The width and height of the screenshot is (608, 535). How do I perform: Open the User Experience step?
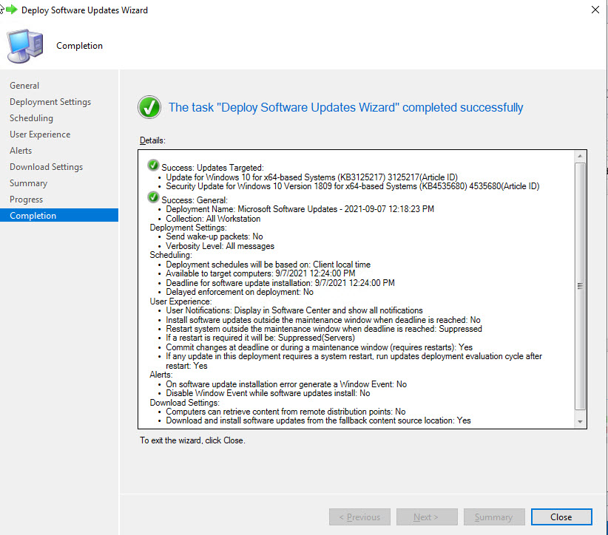coord(40,134)
